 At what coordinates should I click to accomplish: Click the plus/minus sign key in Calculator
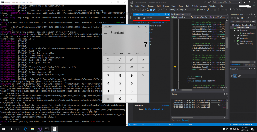point(108,99)
